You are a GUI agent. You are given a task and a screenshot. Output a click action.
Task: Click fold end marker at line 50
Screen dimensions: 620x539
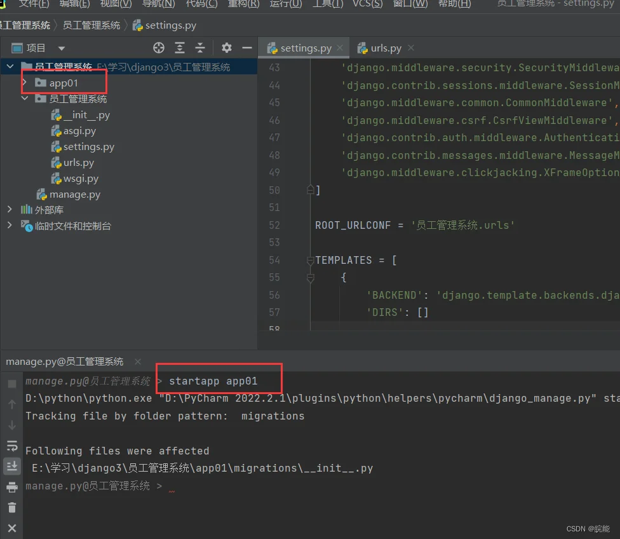[311, 190]
